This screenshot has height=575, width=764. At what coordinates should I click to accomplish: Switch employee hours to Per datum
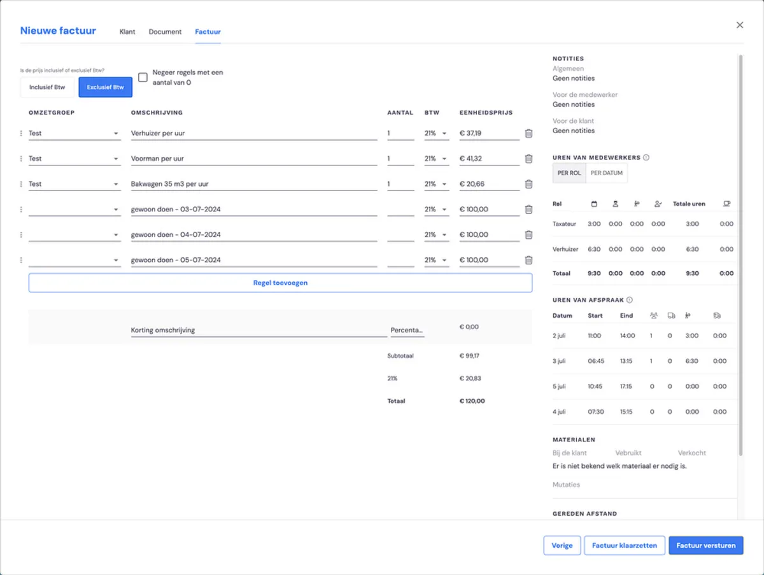pyautogui.click(x=607, y=173)
